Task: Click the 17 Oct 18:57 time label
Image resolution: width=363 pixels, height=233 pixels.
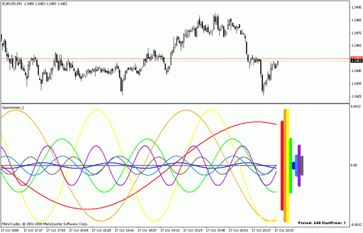Action: [147, 231]
